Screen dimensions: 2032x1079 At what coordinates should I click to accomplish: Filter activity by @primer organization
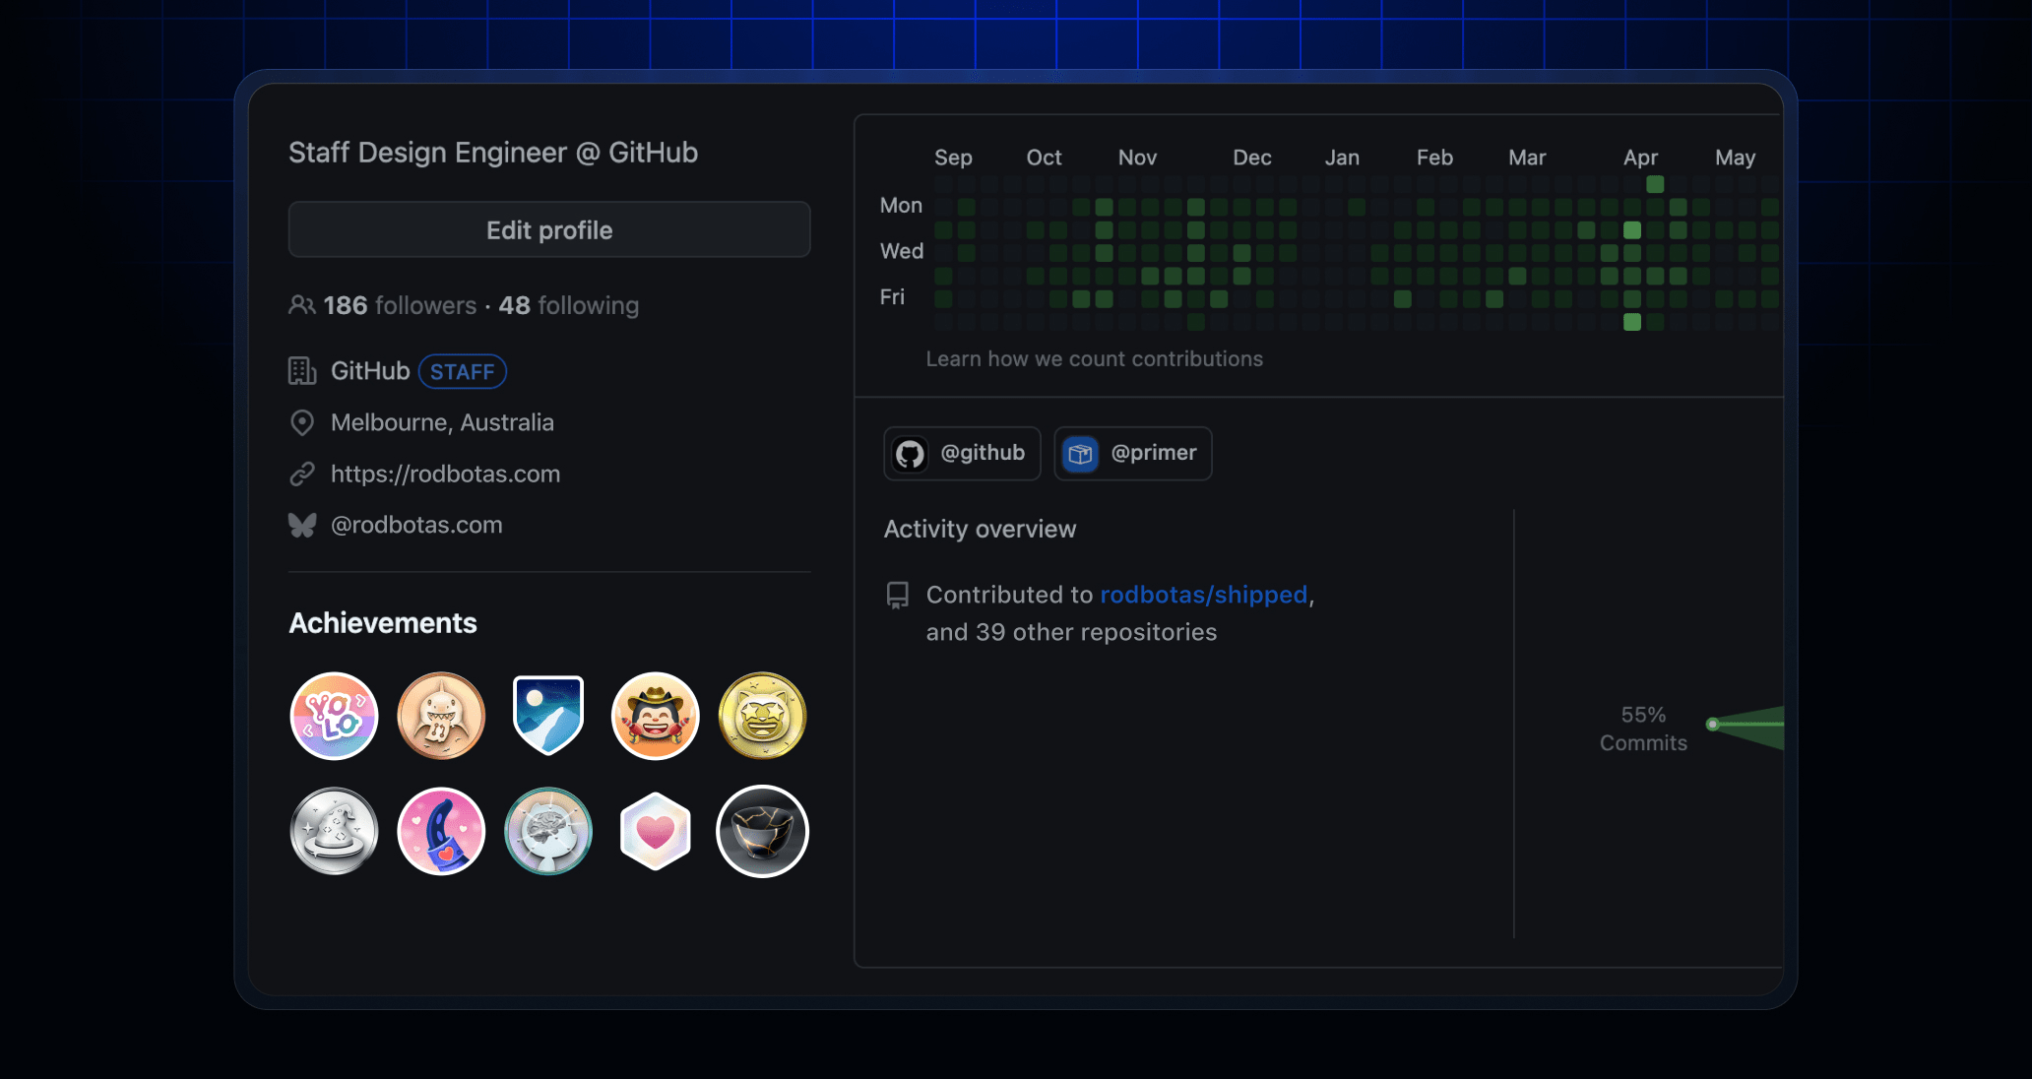pyautogui.click(x=1133, y=453)
